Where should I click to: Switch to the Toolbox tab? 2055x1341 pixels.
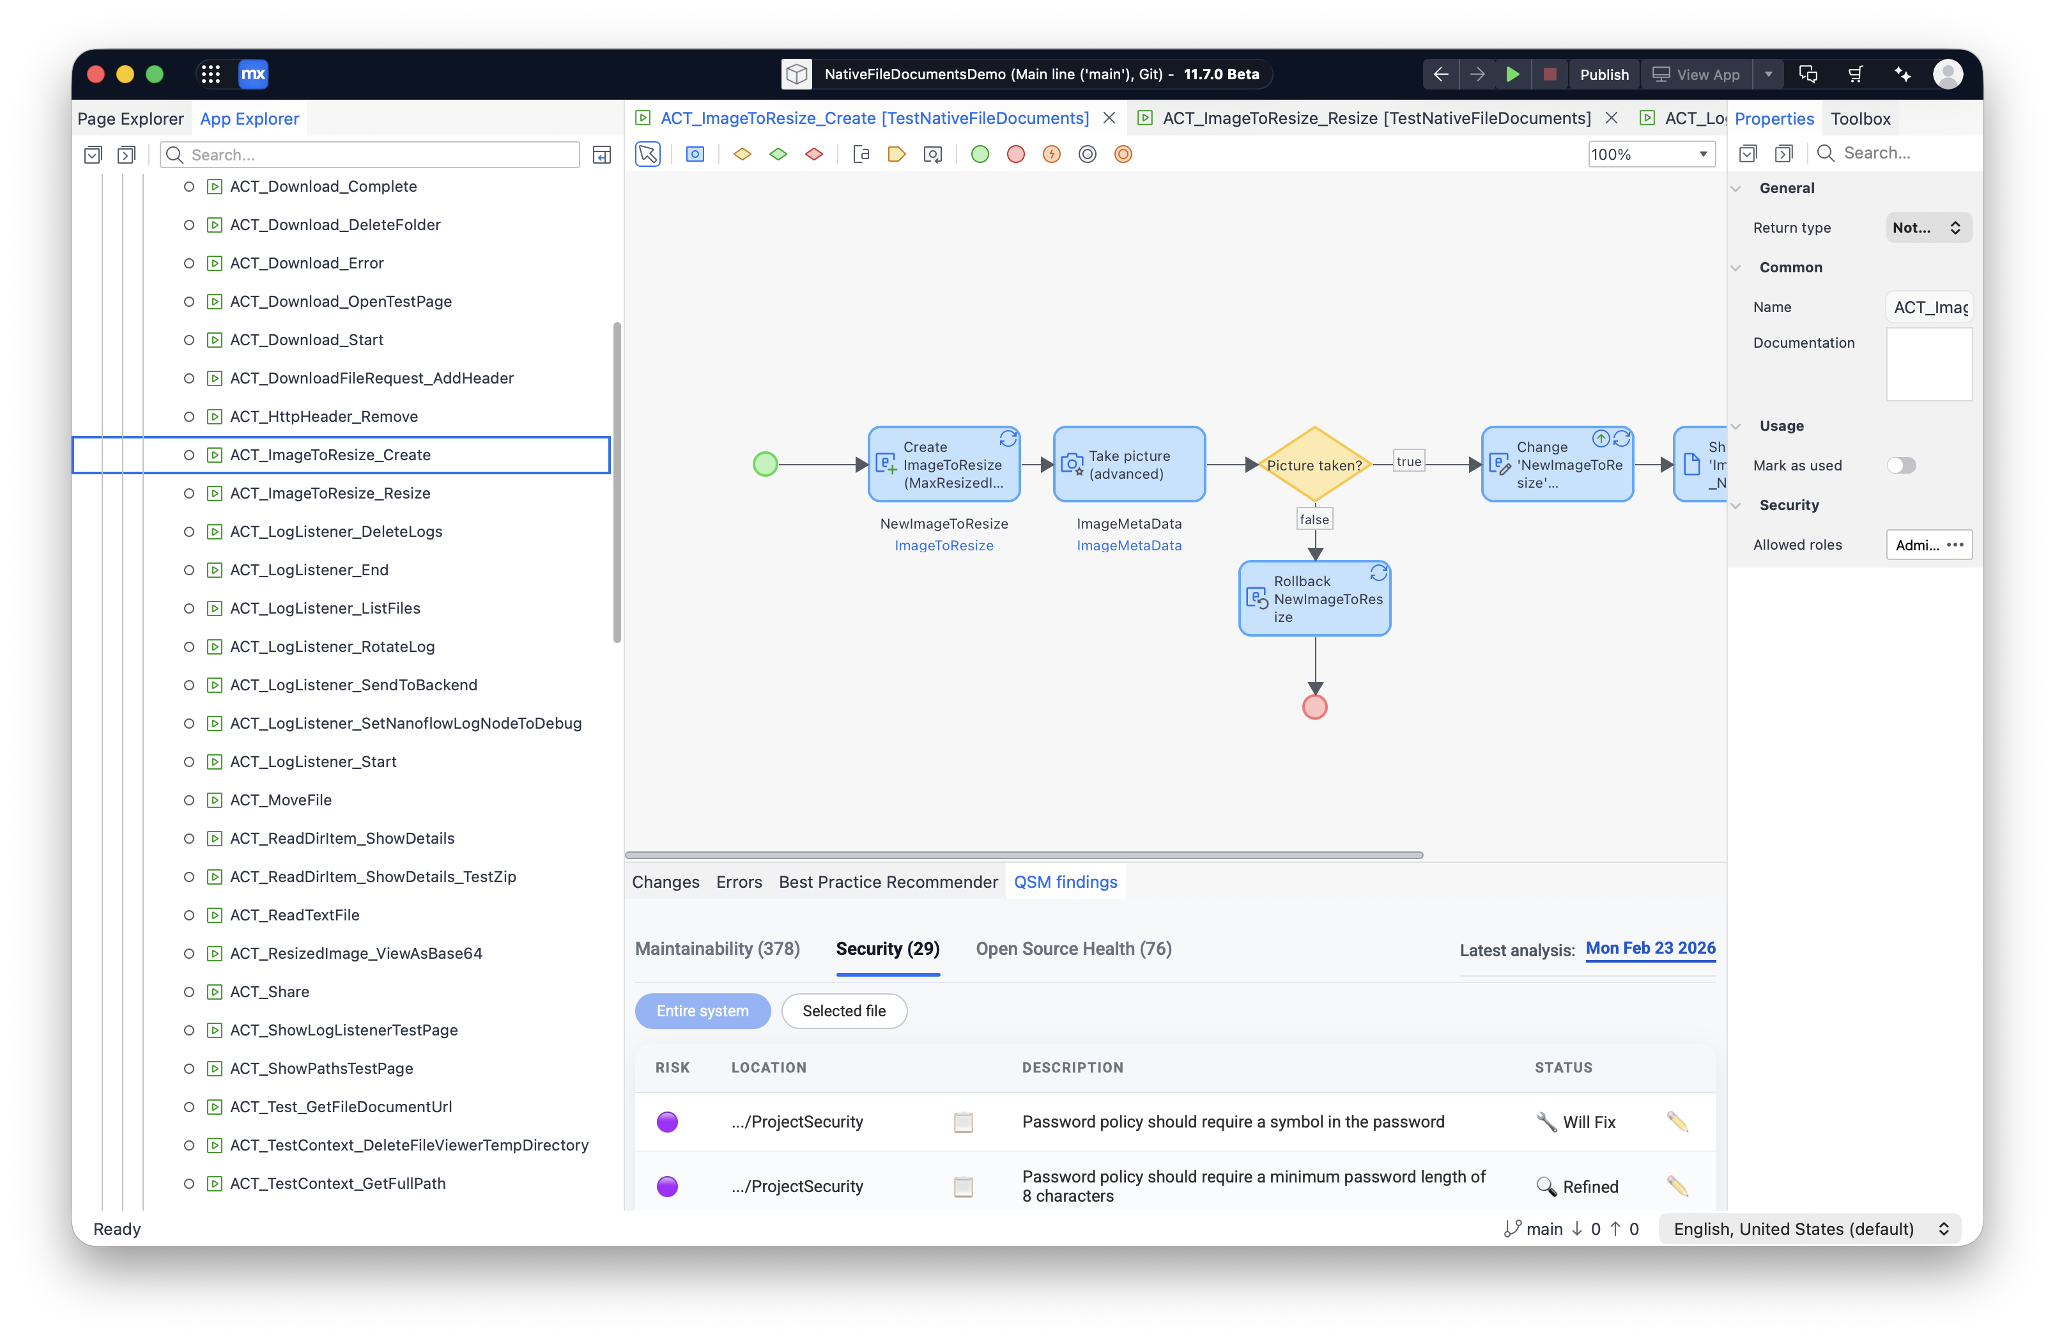(x=1860, y=119)
